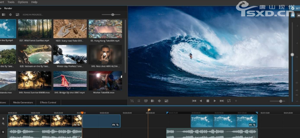Screen dimensions: 300x138
Task: Click the Stop button under the preview
Action: click(208, 101)
